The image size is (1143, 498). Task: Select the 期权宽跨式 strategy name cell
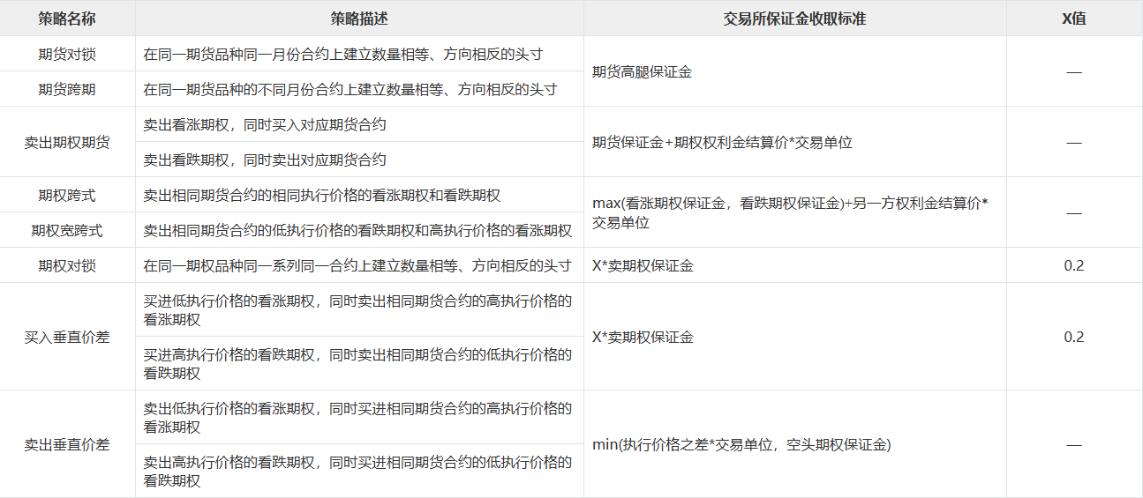67,230
